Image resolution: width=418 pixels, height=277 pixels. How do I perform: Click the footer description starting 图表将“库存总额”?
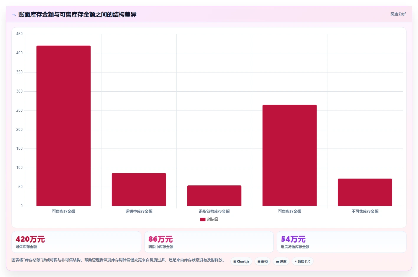[119, 260]
